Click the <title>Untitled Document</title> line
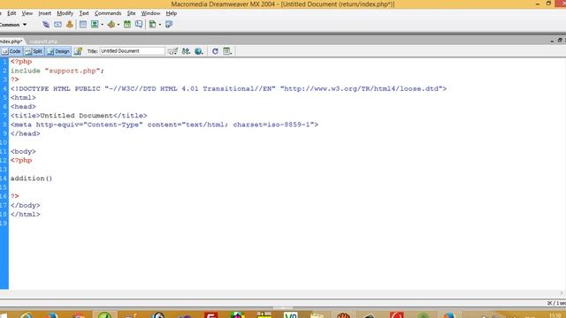Screen dimensions: 566x318 (79, 116)
